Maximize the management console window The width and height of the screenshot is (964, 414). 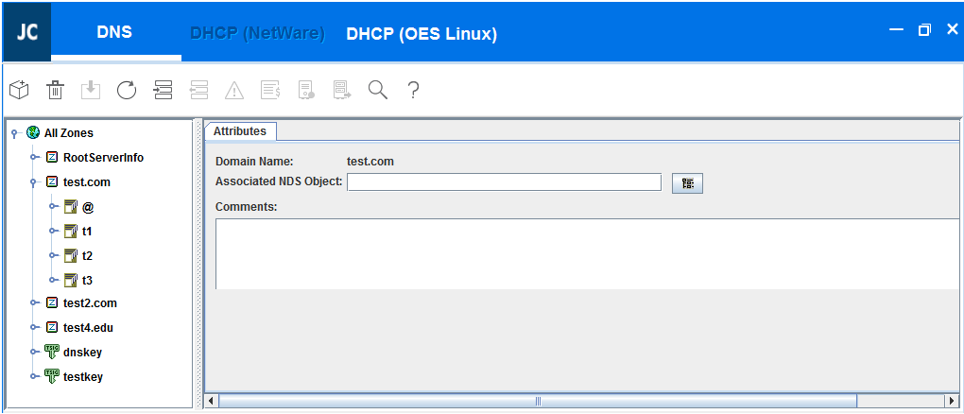pos(924,29)
